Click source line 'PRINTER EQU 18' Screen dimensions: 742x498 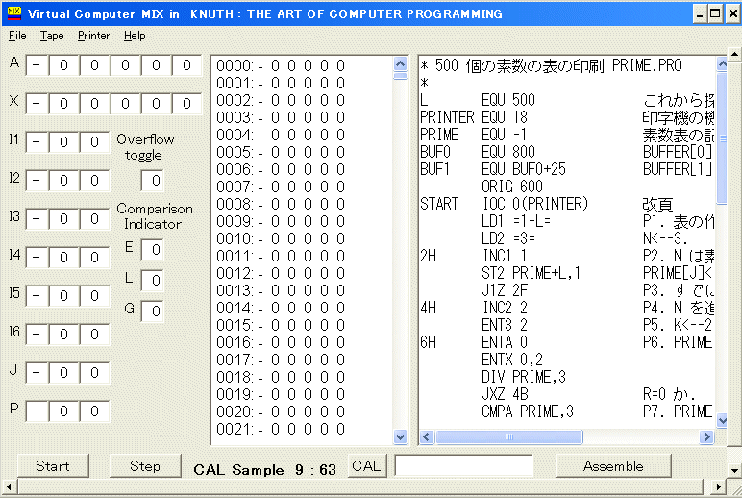point(474,117)
